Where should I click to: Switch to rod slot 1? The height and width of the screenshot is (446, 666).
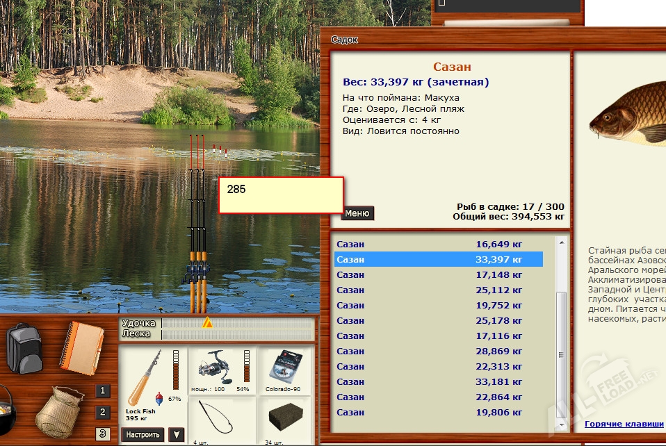click(x=103, y=390)
